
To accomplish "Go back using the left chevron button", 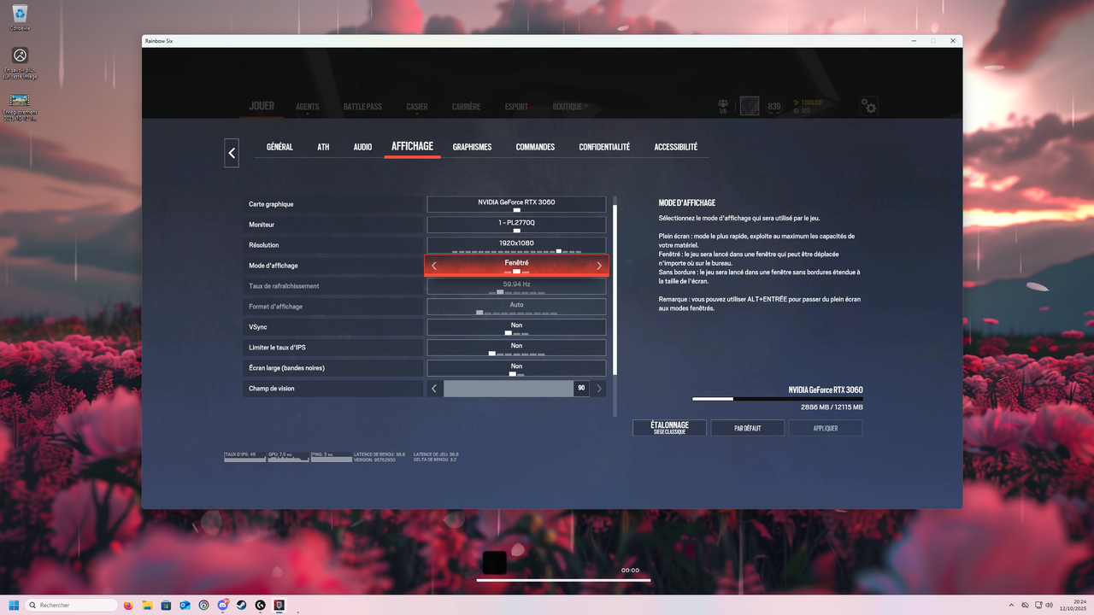I will (x=232, y=153).
